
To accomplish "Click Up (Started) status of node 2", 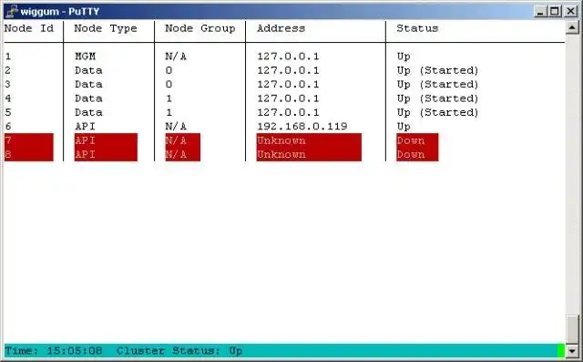I will click(437, 70).
